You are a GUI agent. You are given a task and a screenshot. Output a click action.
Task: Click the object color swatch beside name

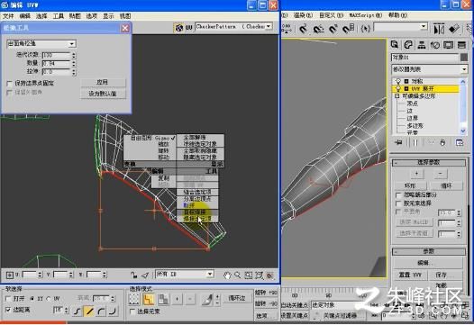coord(464,58)
